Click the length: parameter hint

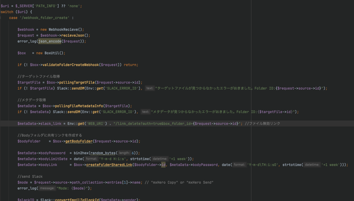(124, 153)
